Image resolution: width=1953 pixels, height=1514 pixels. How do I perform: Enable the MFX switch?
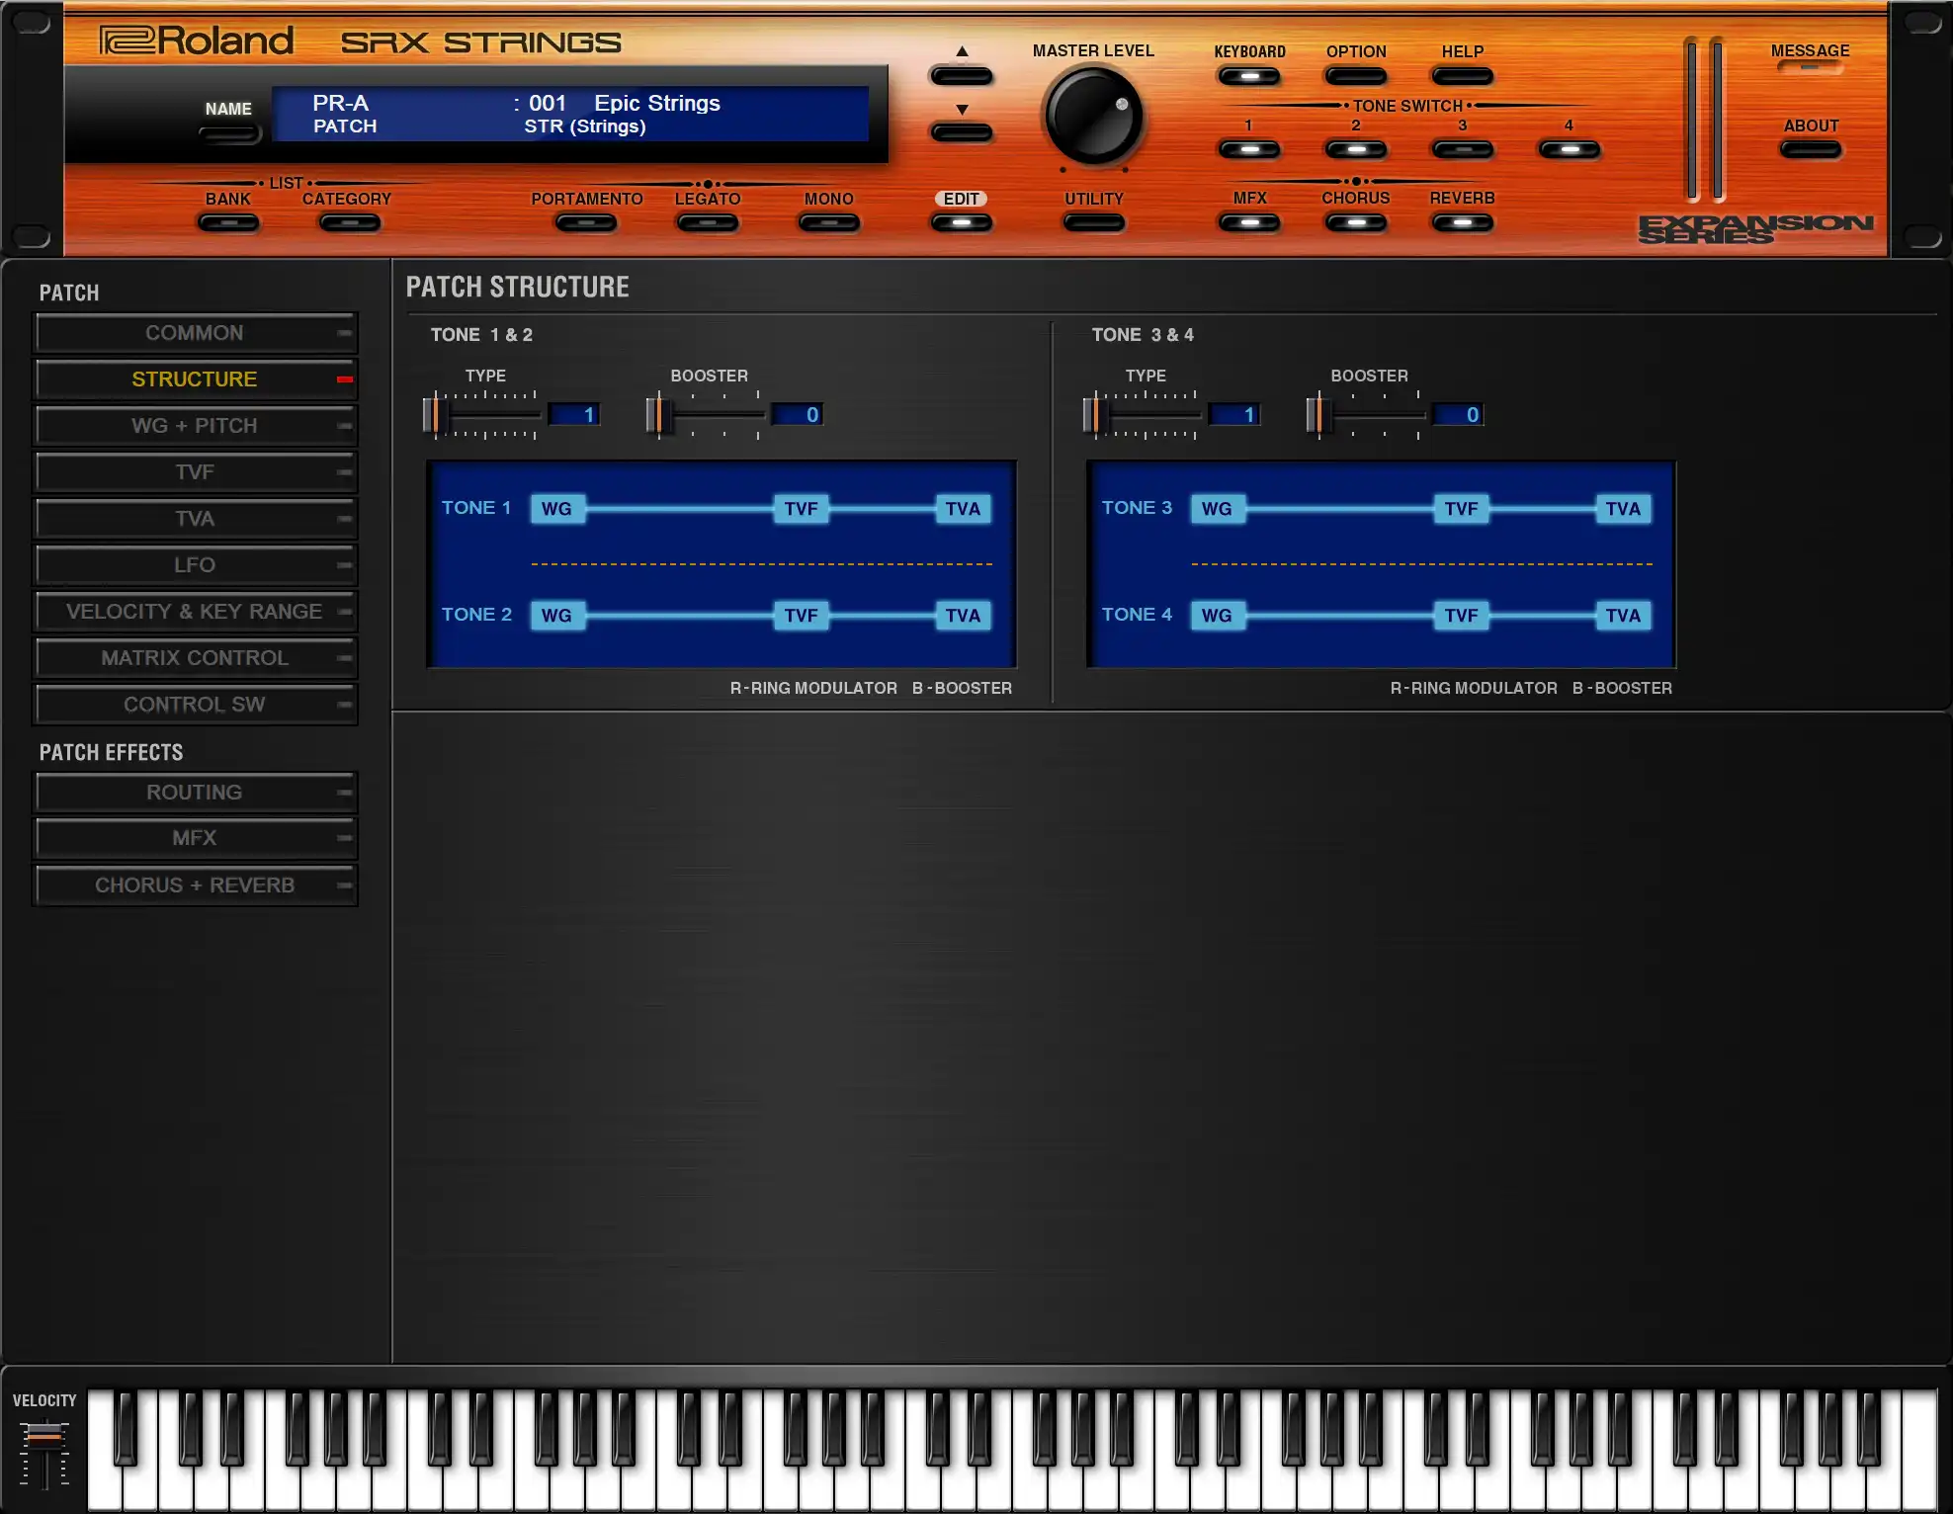coord(1248,223)
